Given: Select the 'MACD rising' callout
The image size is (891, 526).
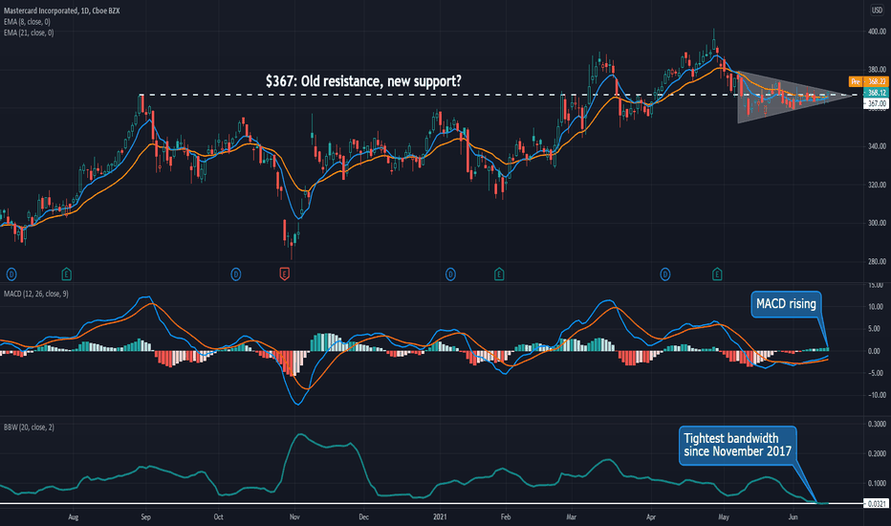Looking at the screenshot, I should (786, 304).
